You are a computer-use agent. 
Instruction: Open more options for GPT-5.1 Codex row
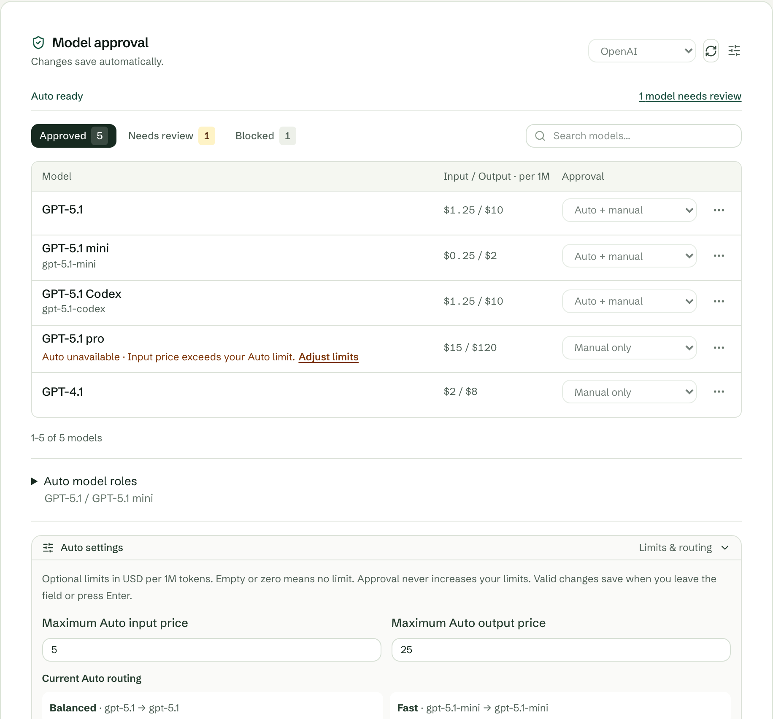click(x=719, y=301)
